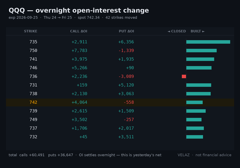The width and height of the screenshot is (240, 168).
Task: Select call change +2,911
Action: coord(79,42)
